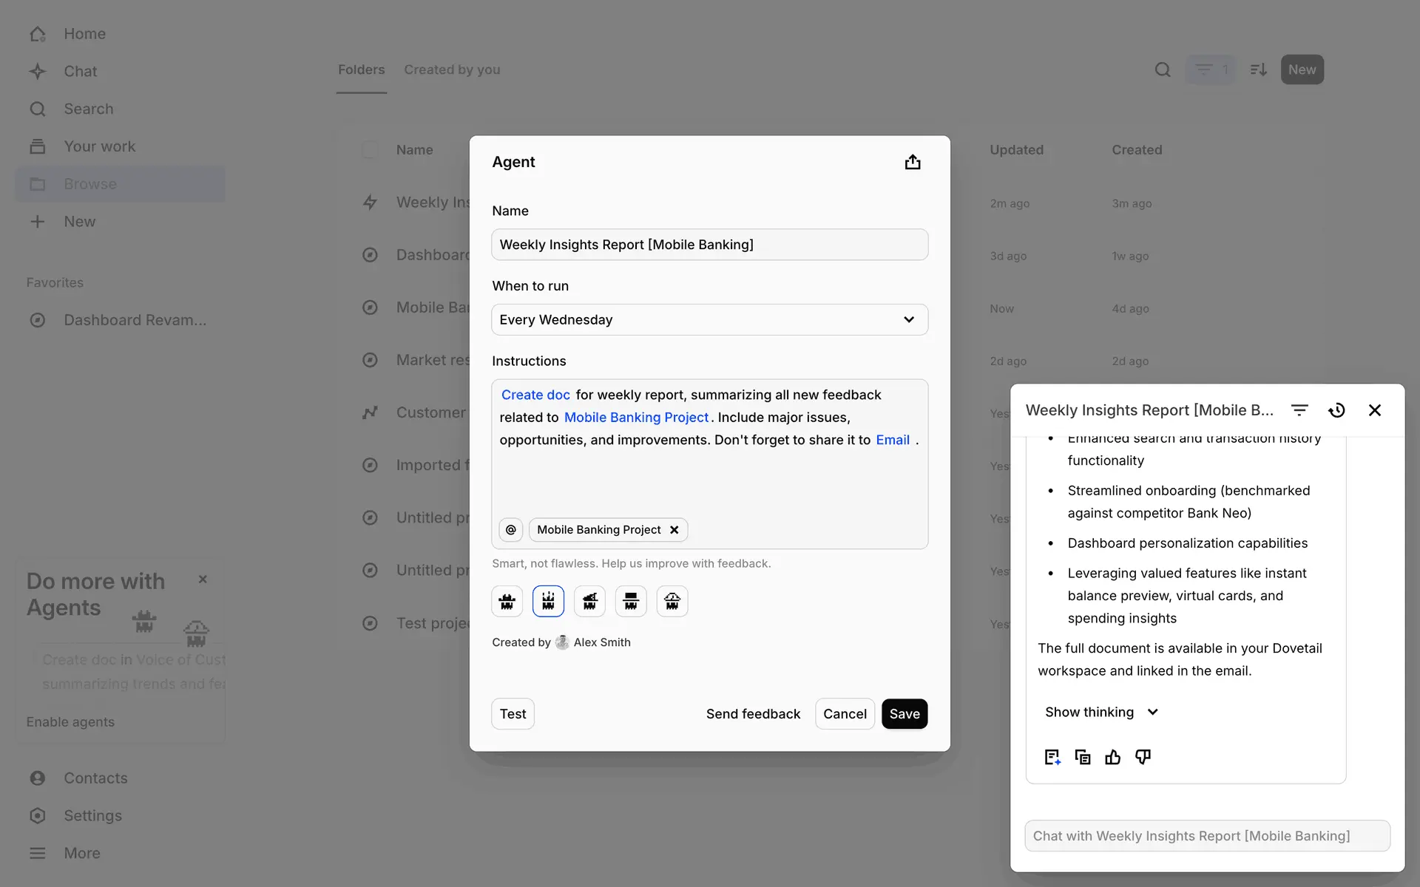Select the second agent avatar icon
This screenshot has height=887, width=1420.
point(548,601)
